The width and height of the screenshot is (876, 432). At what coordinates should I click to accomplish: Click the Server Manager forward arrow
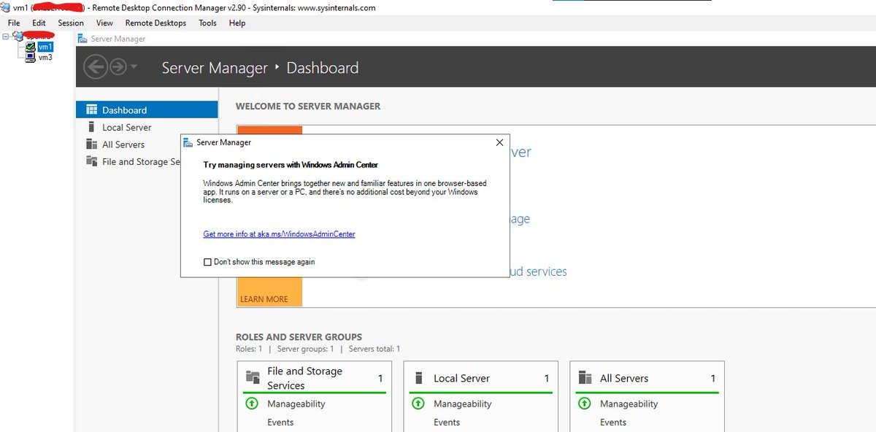coord(118,68)
